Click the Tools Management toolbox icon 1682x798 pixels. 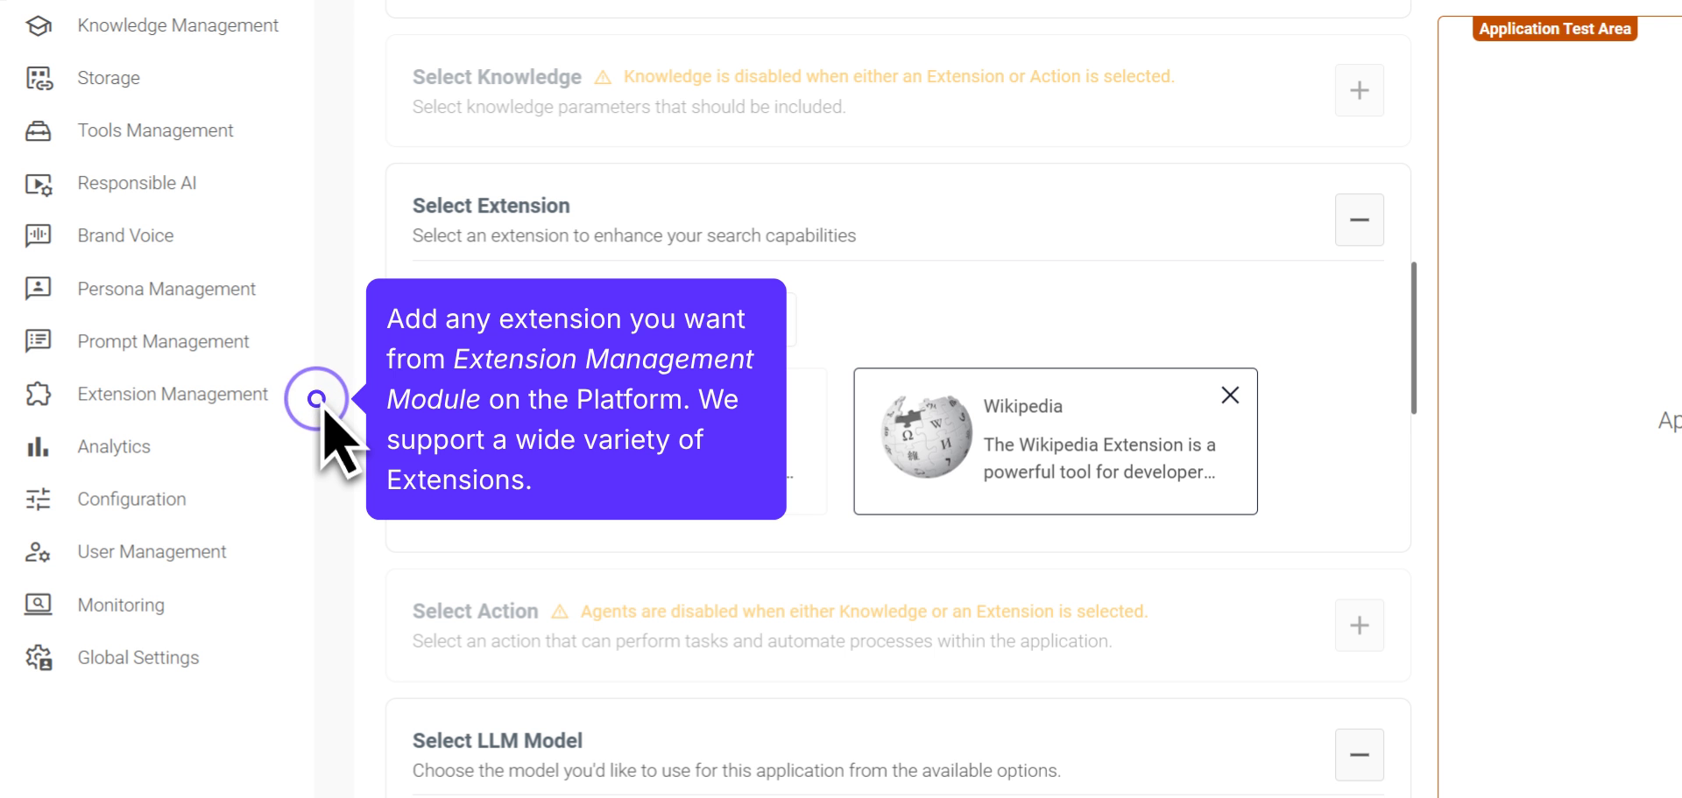coord(39,131)
